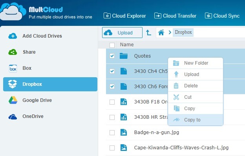Image resolution: width=245 pixels, height=156 pixels.
Task: Check the Badge-n-a-gun.jpg checkbox
Action: tap(112, 132)
